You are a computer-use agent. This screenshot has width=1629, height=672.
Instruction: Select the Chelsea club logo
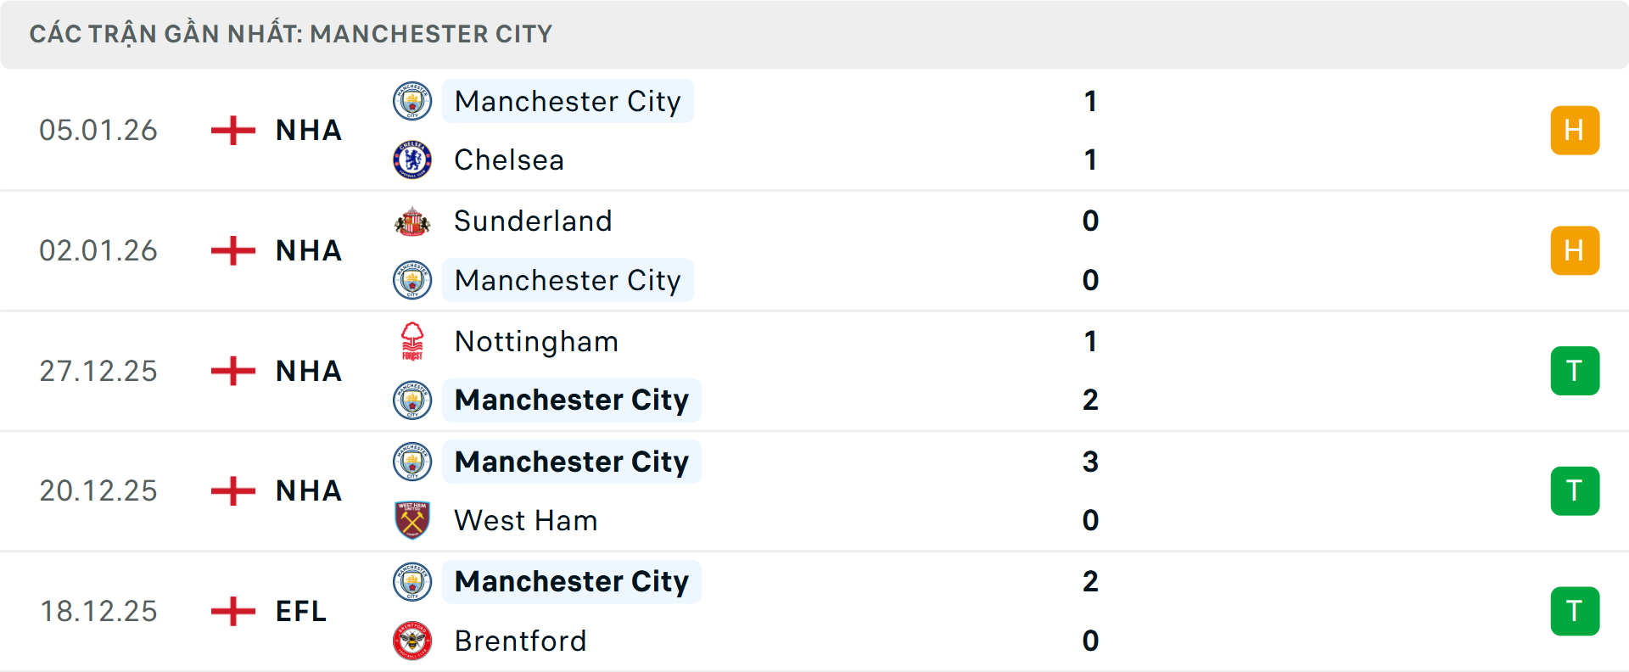[412, 160]
